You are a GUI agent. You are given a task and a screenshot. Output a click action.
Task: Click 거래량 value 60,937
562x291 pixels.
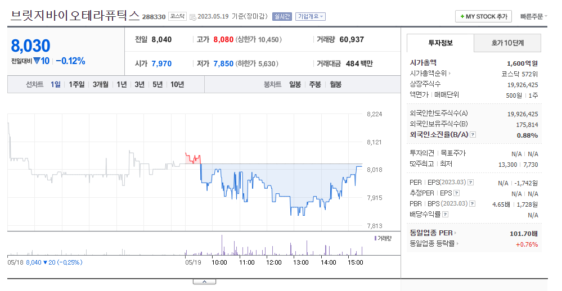coord(352,39)
